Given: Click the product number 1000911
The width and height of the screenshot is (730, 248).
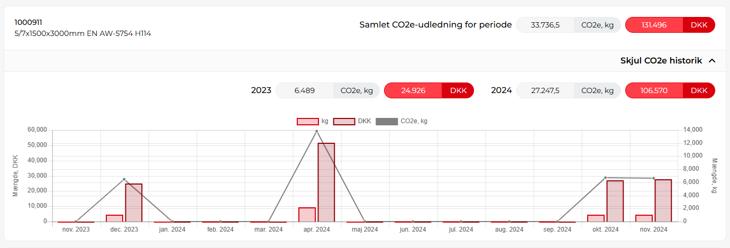Looking at the screenshot, I should [29, 22].
